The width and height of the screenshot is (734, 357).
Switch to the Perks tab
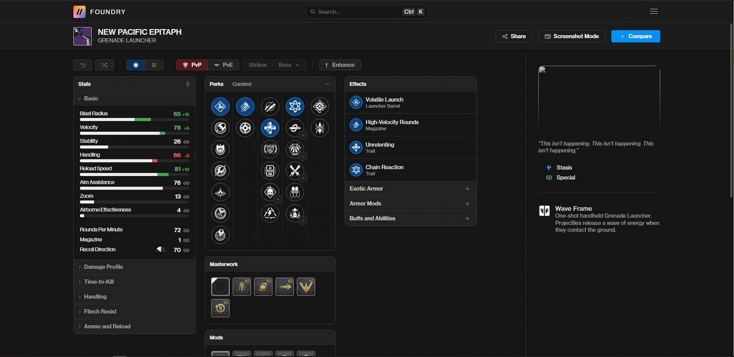[x=216, y=84]
